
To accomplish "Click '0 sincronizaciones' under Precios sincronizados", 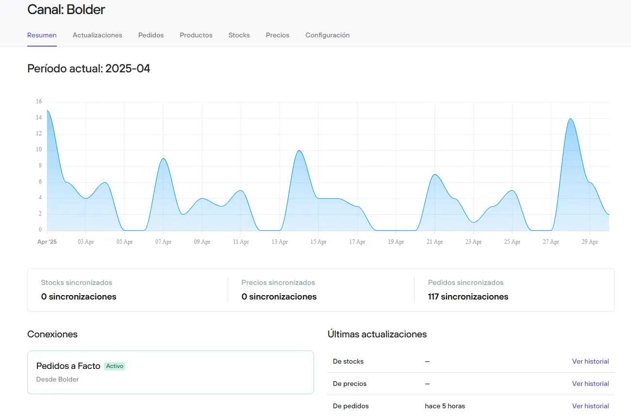I will coord(279,297).
